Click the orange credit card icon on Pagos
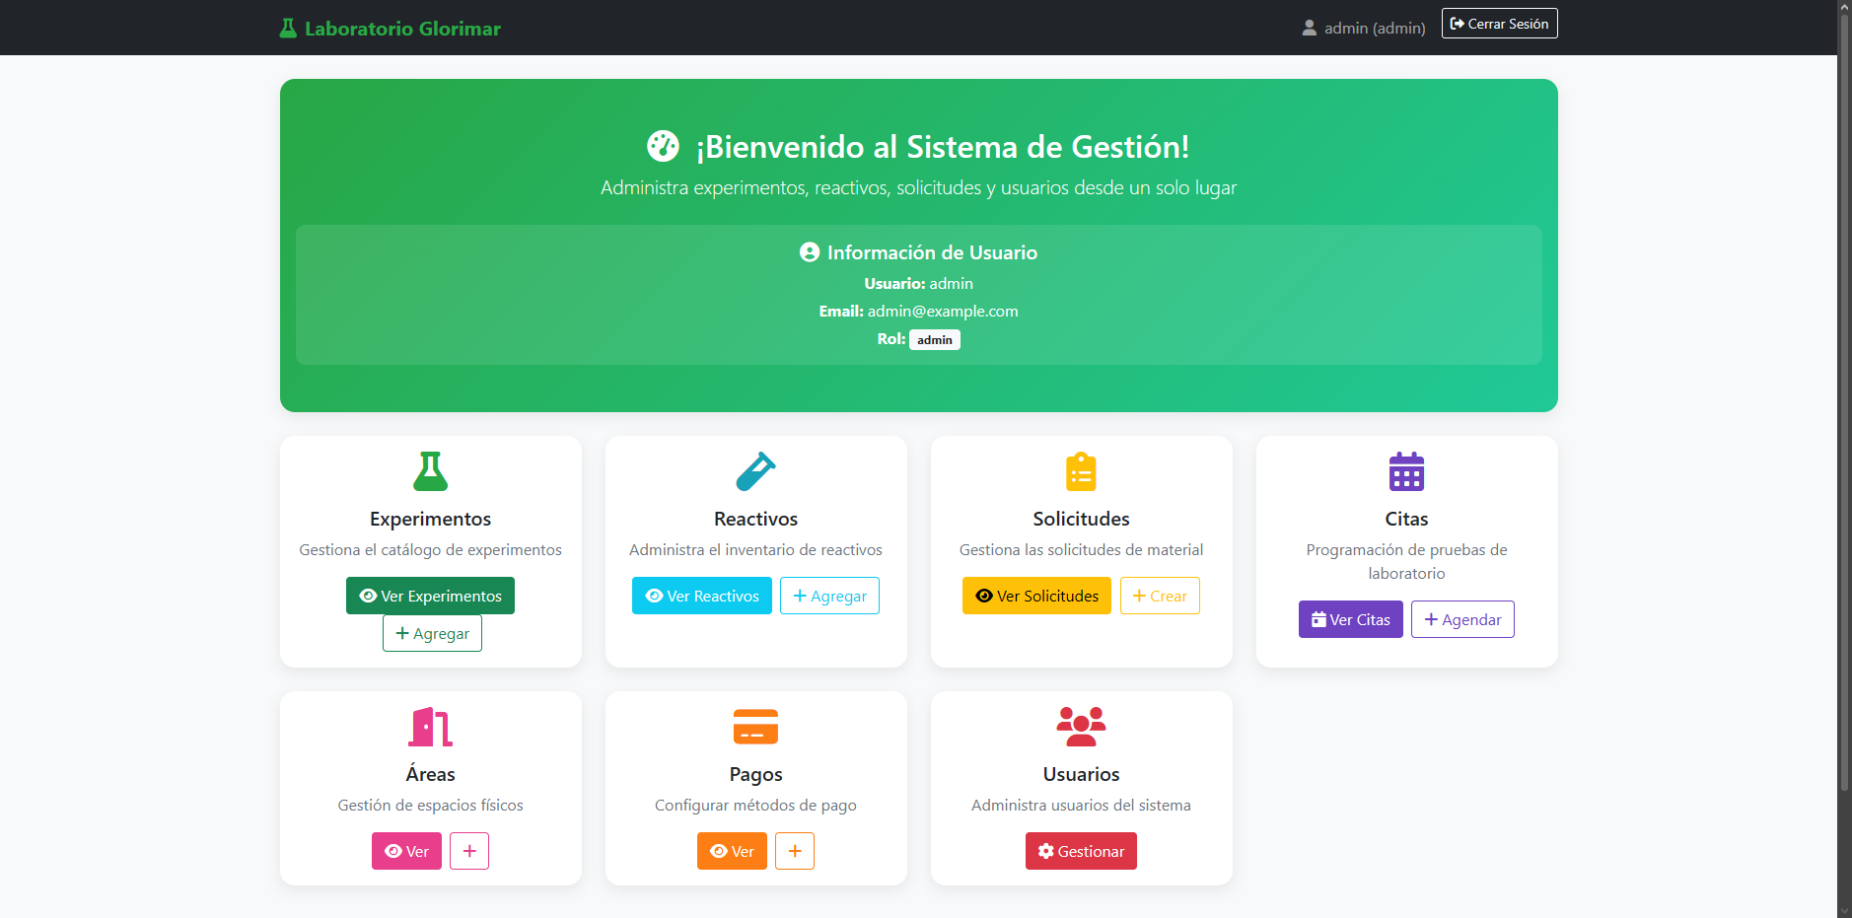The height and width of the screenshot is (918, 1852). click(756, 727)
